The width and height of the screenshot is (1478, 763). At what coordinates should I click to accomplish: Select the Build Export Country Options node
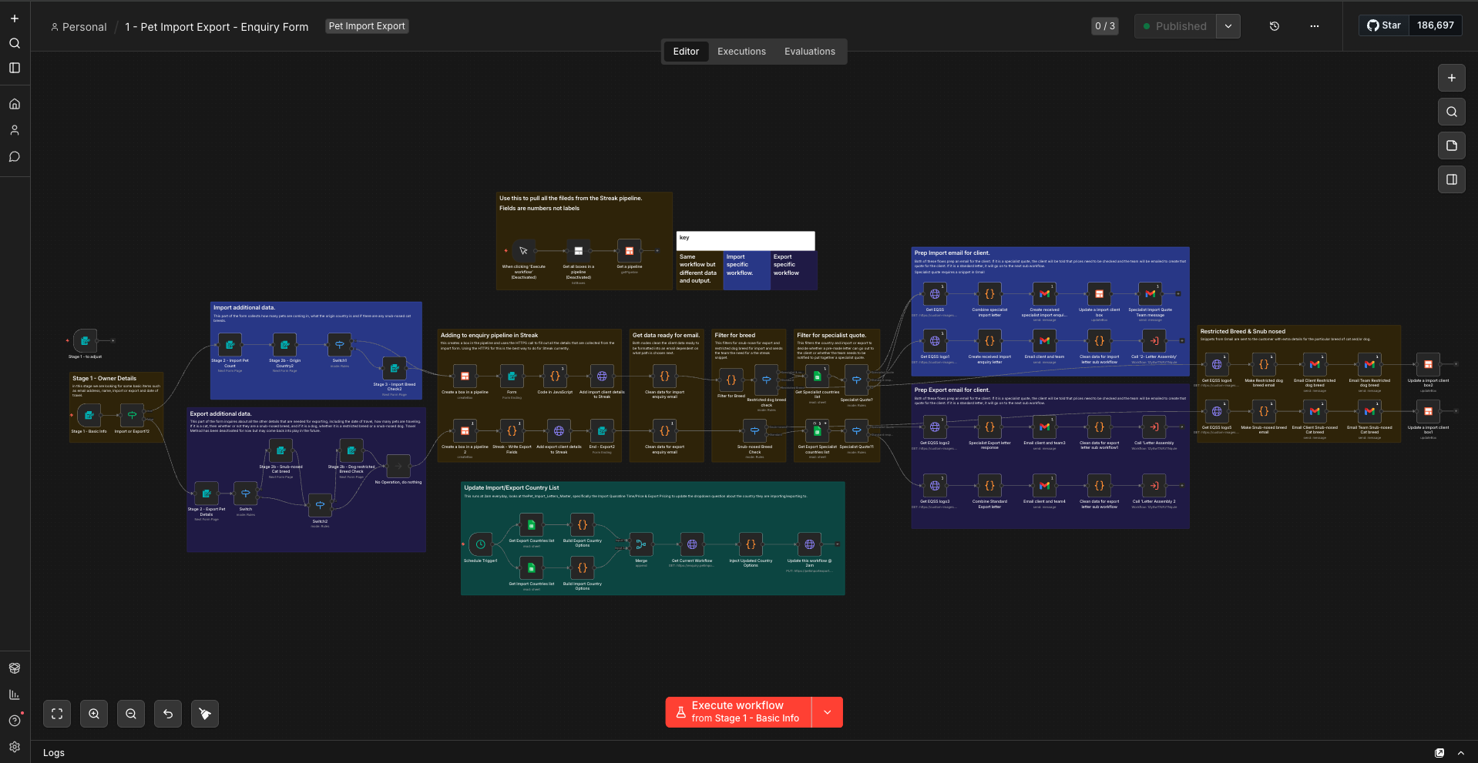(x=582, y=525)
